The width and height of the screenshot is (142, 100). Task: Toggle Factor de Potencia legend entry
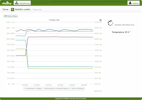77,89
